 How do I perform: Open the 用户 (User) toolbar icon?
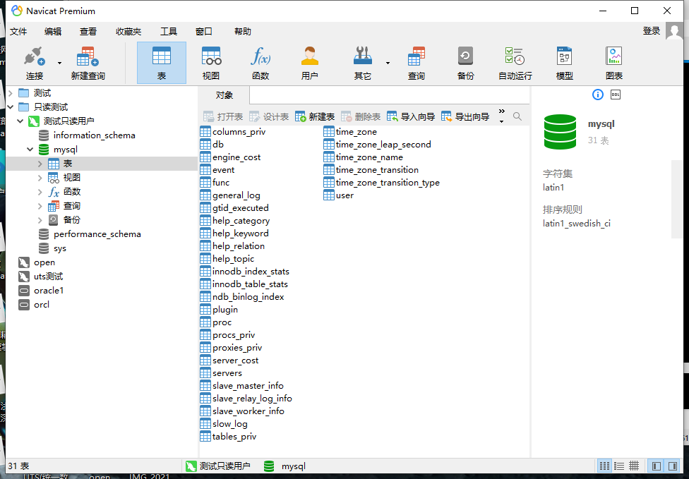[309, 63]
